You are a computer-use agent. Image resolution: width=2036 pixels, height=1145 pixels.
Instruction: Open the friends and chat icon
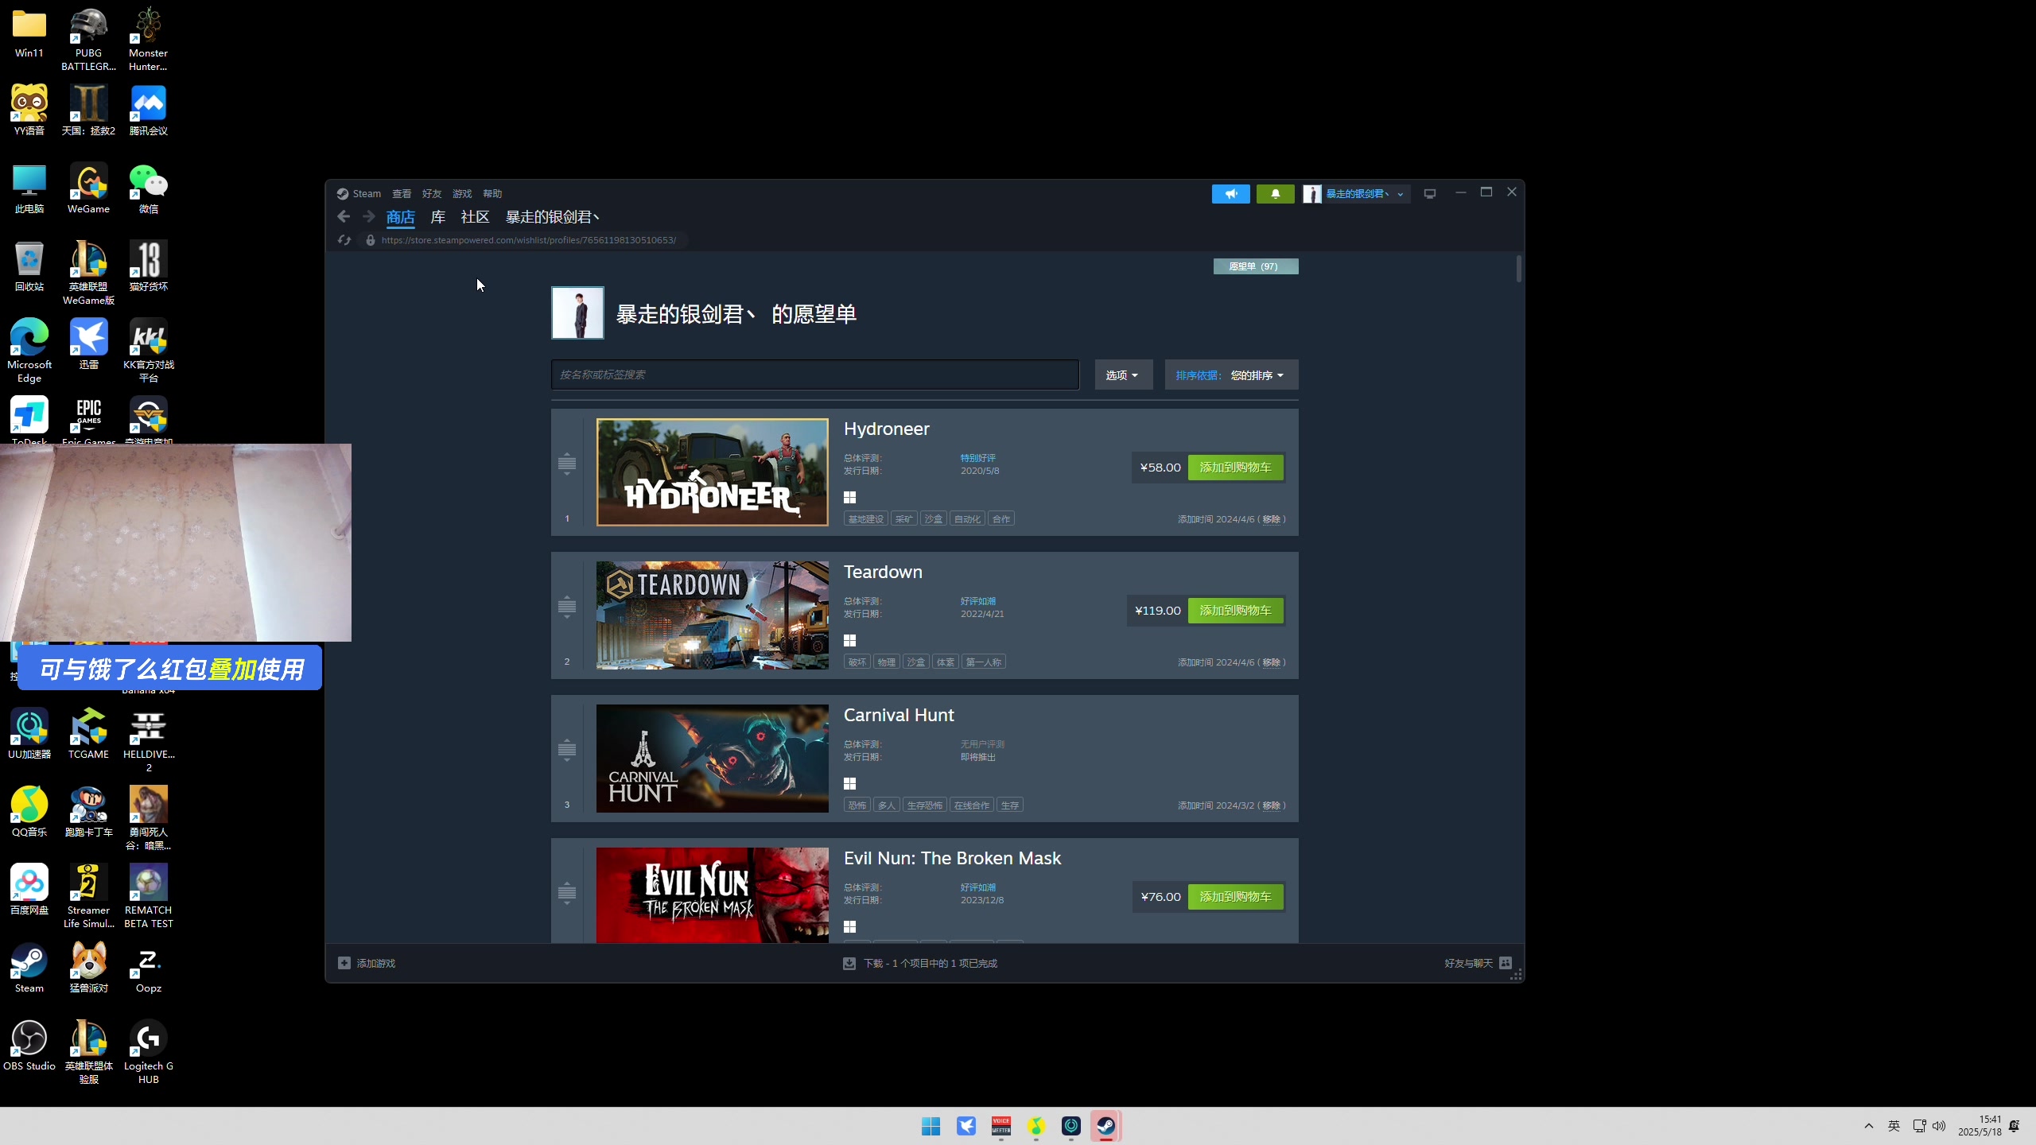pos(1506,963)
